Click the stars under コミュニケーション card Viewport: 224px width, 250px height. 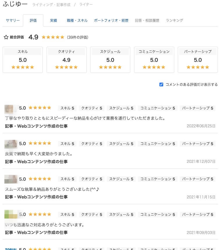click(154, 67)
